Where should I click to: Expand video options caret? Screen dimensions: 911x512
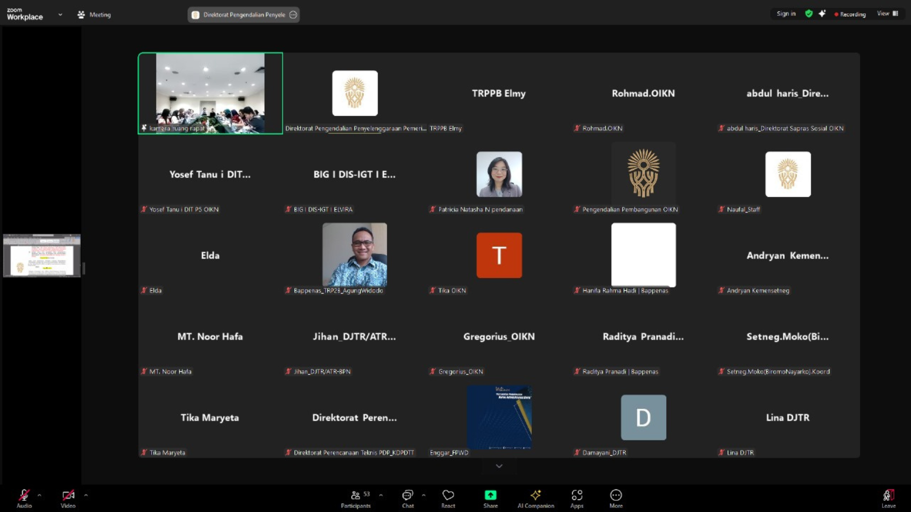86,495
